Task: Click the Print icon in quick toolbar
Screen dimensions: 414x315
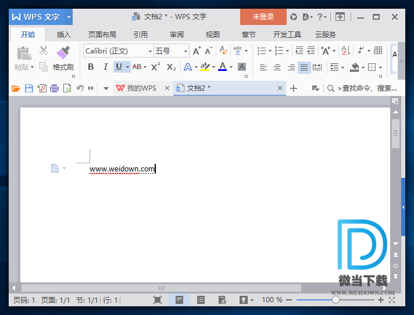Action: tap(54, 88)
